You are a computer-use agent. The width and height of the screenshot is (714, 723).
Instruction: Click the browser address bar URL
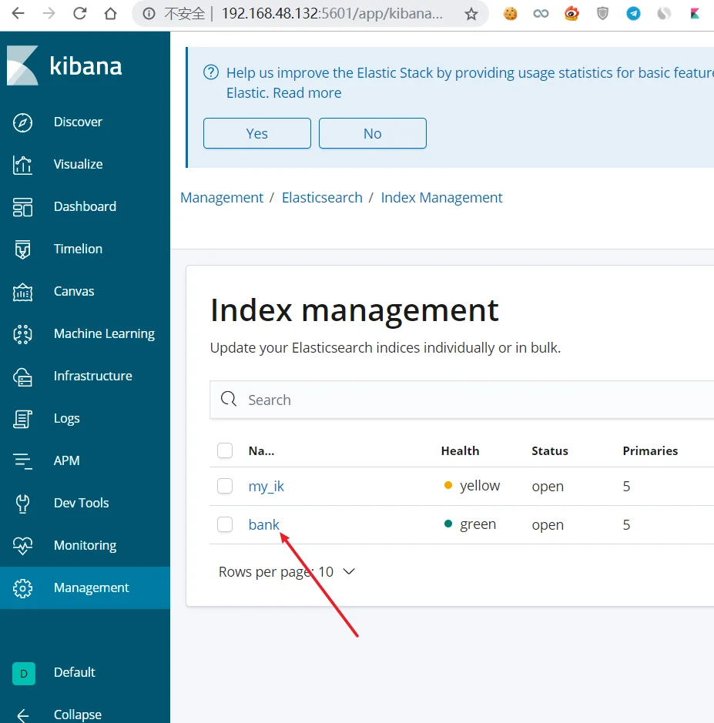(332, 13)
